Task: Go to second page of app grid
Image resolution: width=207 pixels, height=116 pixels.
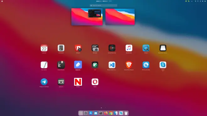Action: (x=105, y=108)
